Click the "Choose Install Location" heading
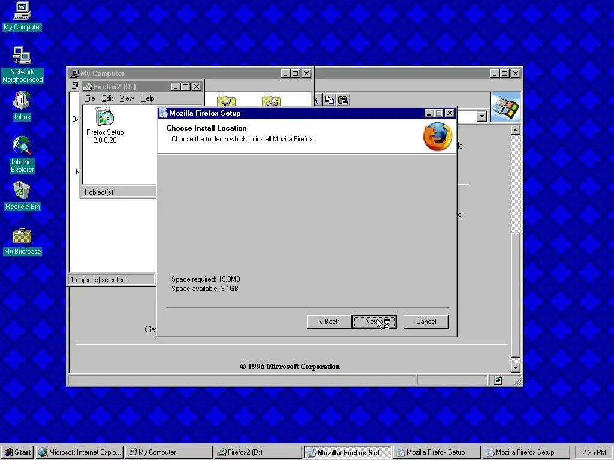 [207, 128]
